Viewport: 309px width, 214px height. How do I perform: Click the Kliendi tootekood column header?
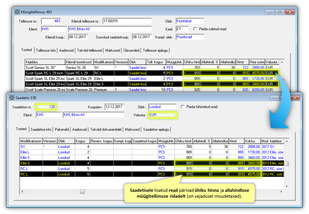79,62
